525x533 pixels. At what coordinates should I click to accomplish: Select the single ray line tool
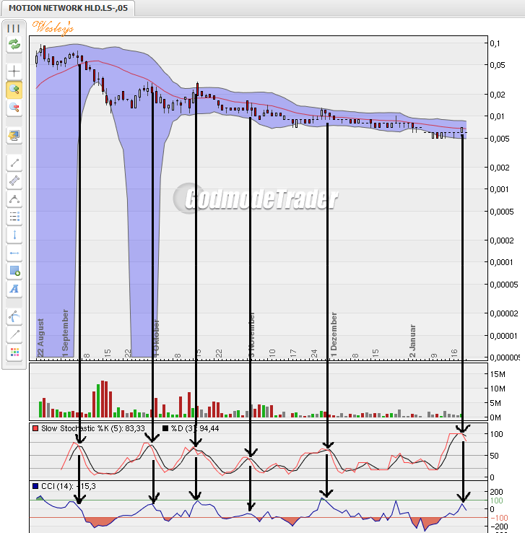14,334
